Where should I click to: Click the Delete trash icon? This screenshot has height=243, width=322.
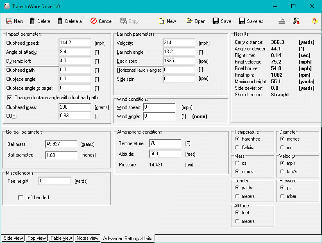pyautogui.click(x=32, y=21)
